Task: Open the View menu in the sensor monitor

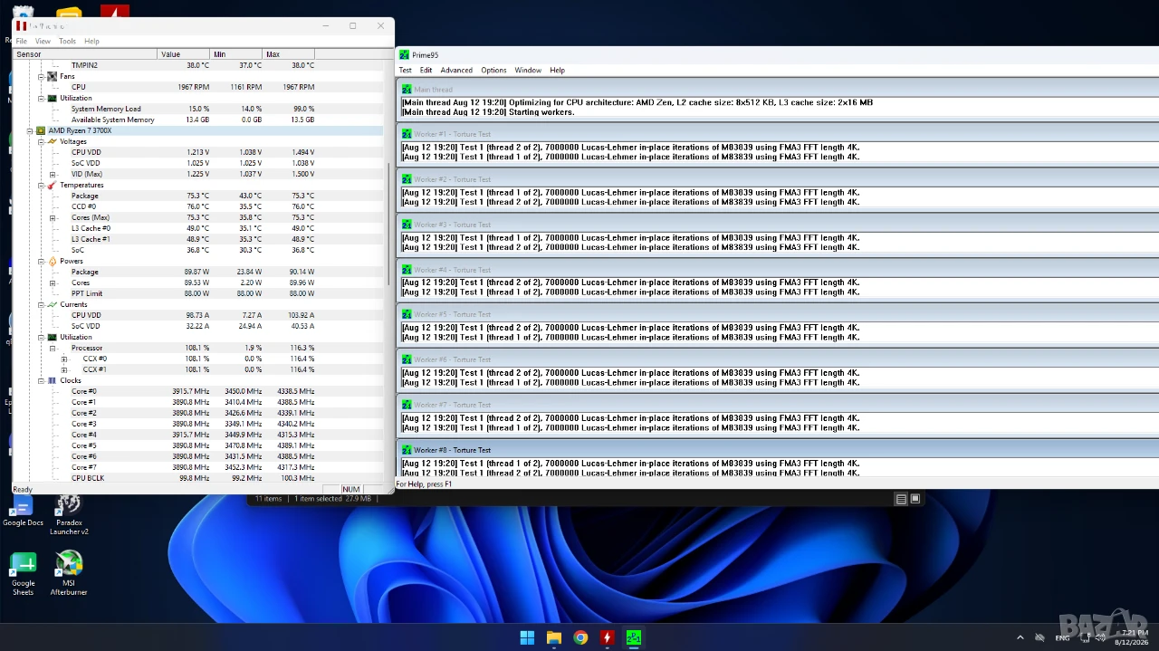Action: [x=43, y=41]
